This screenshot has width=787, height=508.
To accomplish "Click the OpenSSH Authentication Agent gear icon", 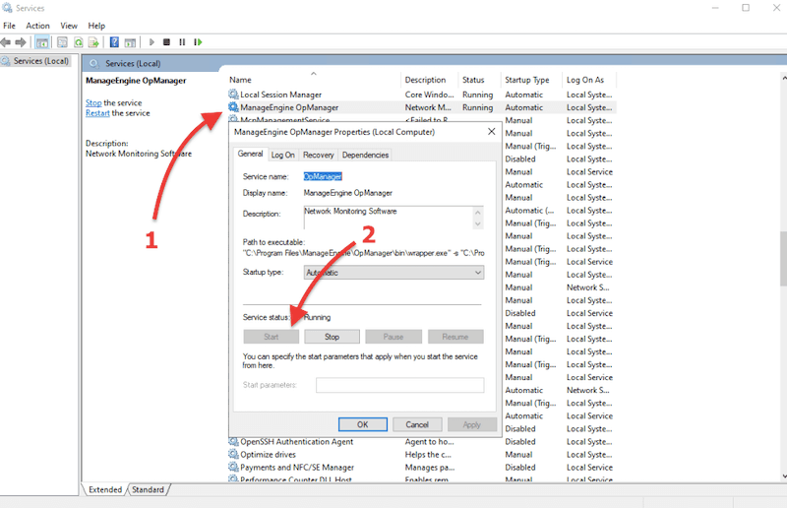I will pos(233,442).
